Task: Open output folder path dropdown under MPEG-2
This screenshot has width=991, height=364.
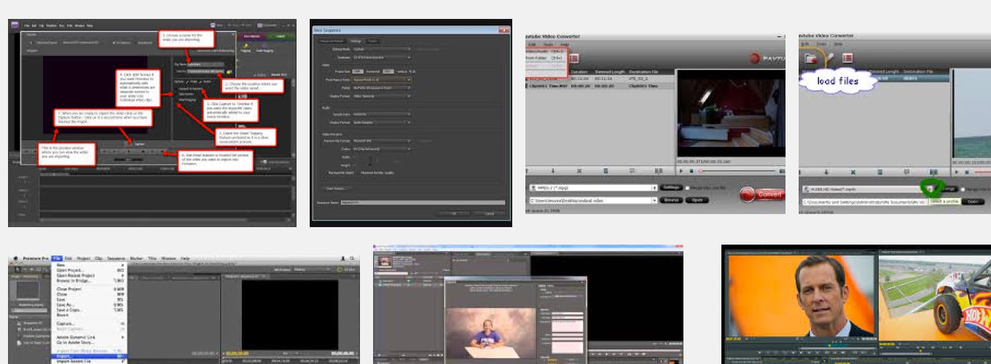Action: tap(654, 199)
